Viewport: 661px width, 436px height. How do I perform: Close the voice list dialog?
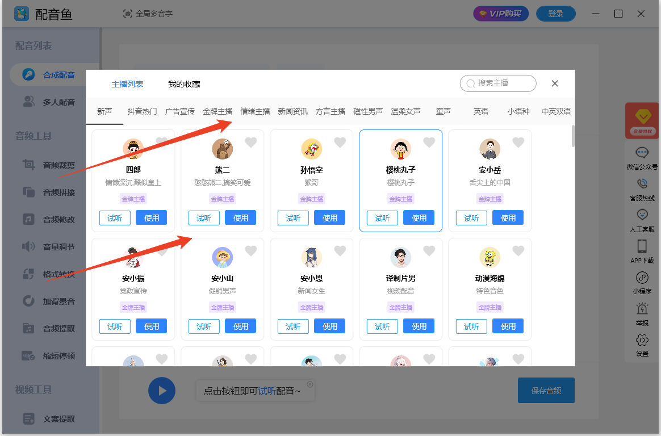(x=555, y=83)
